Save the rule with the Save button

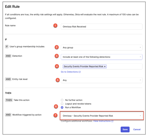(x=125, y=129)
